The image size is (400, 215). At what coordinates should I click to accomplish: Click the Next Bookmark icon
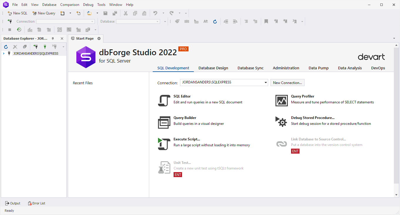point(285,21)
